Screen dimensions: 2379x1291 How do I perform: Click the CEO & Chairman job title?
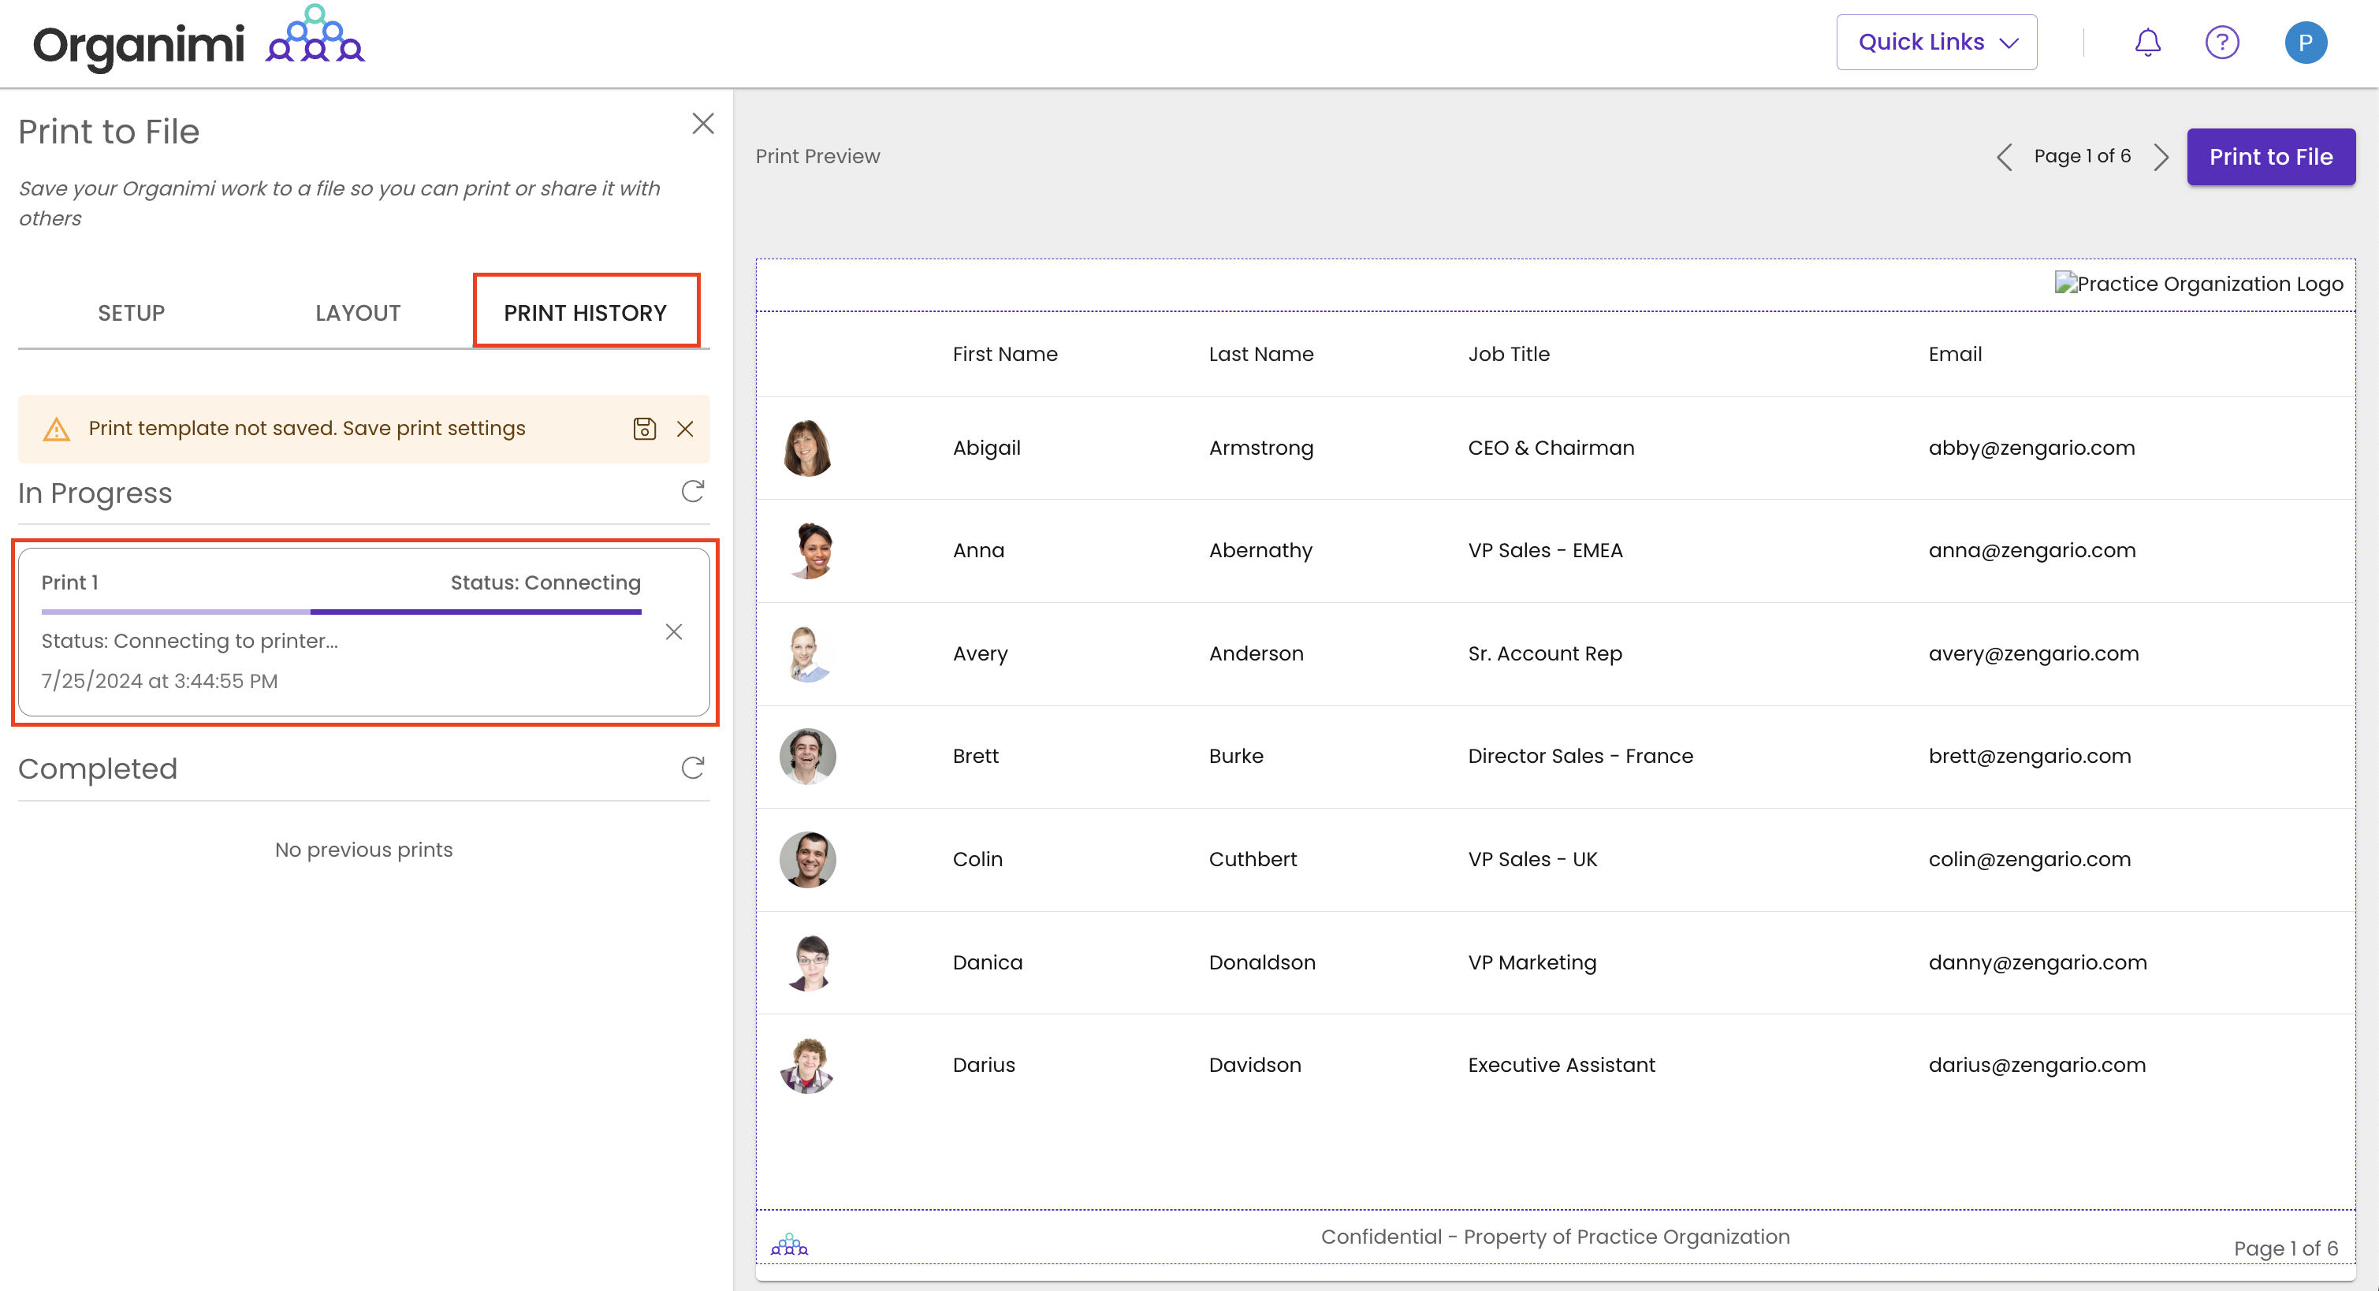1551,448
